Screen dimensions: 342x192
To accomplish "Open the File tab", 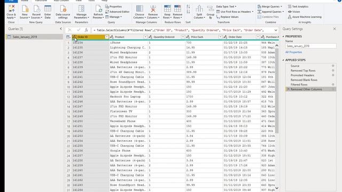I will click(x=11, y=1).
